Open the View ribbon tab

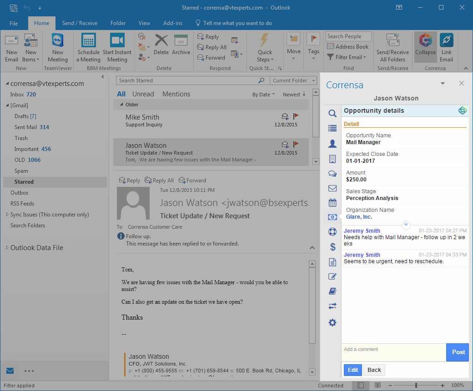[x=144, y=23]
